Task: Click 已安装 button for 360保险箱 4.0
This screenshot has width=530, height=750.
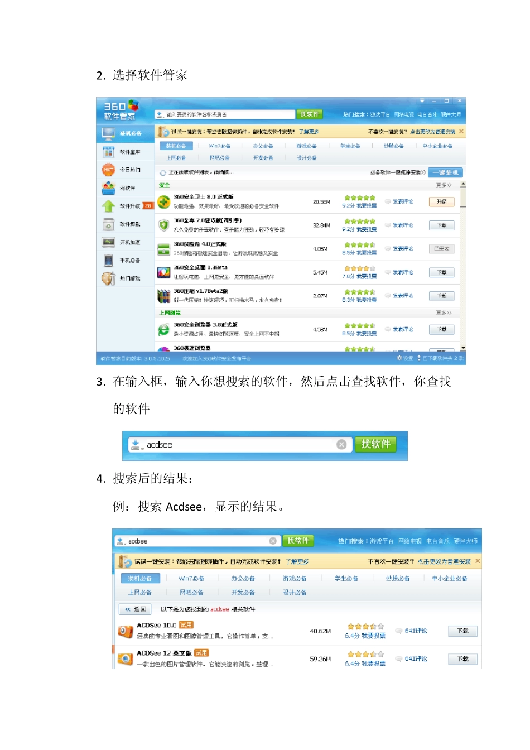Action: (442, 249)
